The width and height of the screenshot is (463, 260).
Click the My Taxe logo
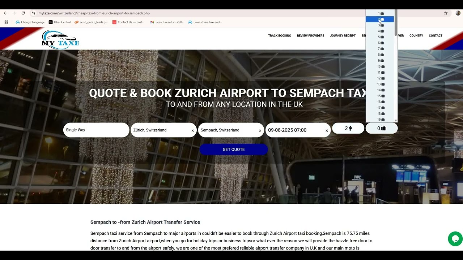click(x=60, y=39)
